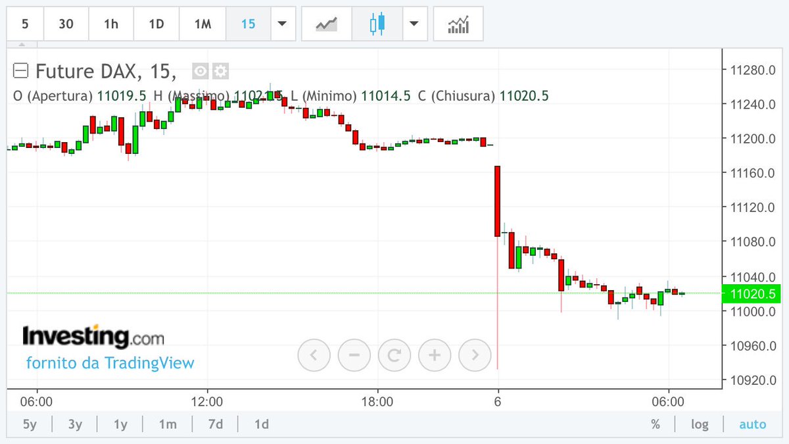Reset the chart view

pyautogui.click(x=394, y=356)
